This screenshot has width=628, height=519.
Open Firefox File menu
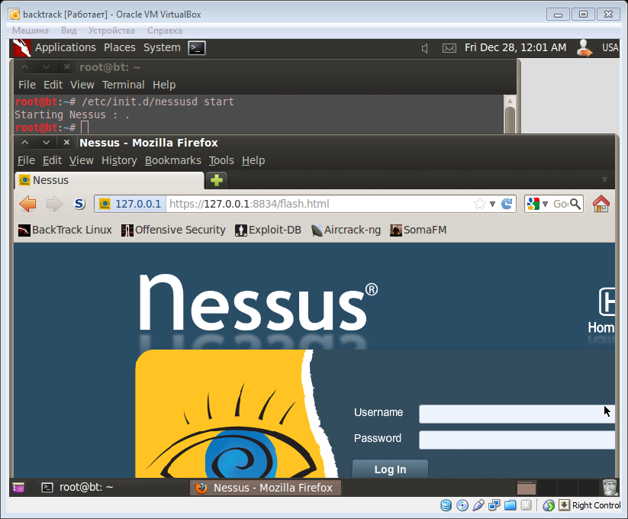tap(26, 160)
